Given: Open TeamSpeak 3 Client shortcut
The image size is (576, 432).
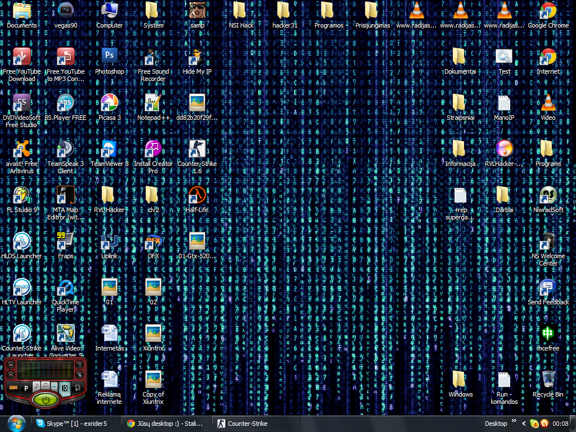Looking at the screenshot, I should point(65,157).
